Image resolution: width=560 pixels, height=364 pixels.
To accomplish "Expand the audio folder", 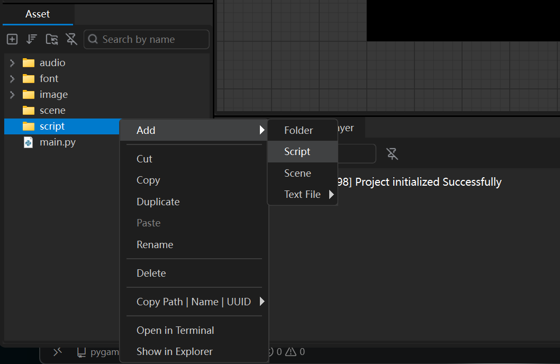I will point(12,63).
